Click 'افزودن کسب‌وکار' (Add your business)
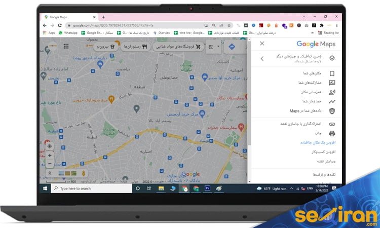This screenshot has width=380, height=228. pyautogui.click(x=324, y=152)
